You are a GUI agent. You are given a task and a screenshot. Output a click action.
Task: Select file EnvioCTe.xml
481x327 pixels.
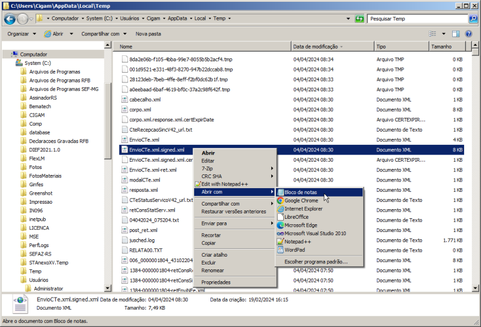(144, 140)
